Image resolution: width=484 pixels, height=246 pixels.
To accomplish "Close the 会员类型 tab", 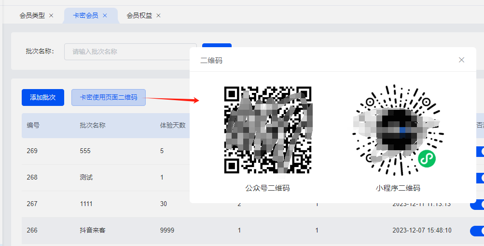I will [x=51, y=15].
